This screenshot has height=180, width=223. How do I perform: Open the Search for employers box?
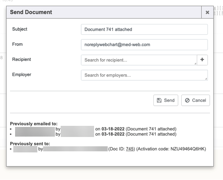144,75
